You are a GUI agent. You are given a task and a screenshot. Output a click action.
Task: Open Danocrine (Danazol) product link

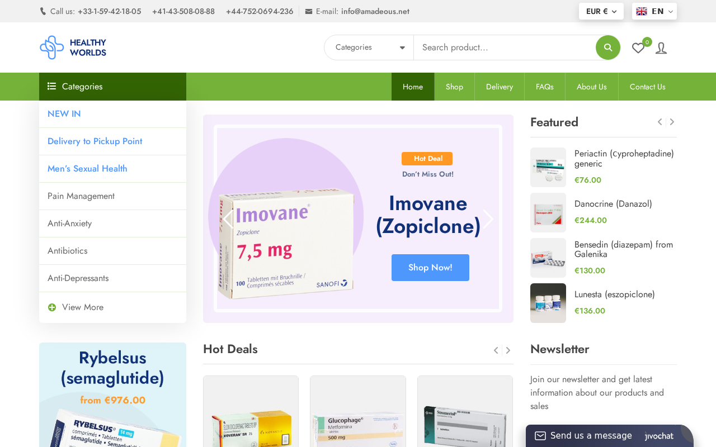613,204
